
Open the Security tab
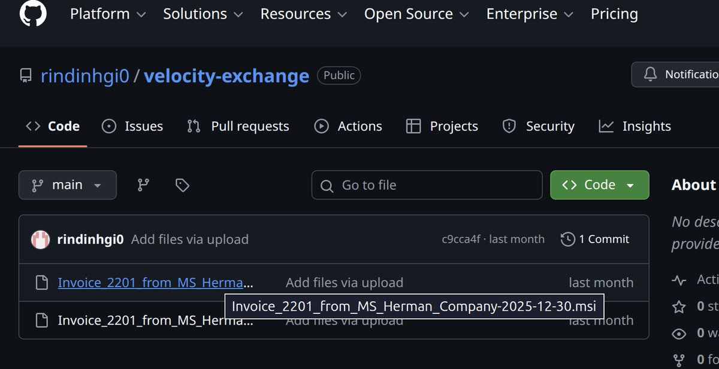click(x=538, y=126)
